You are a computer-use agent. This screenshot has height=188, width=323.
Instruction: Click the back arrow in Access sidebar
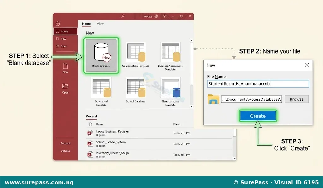tap(58, 24)
